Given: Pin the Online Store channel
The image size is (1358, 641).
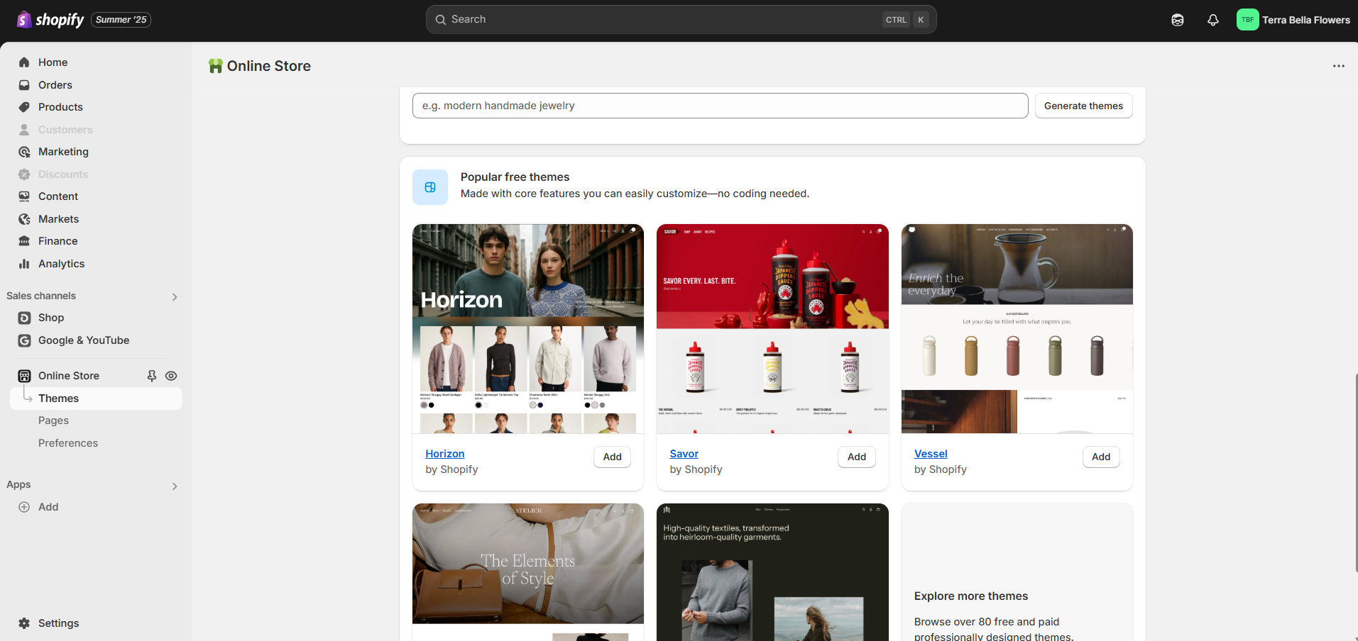Looking at the screenshot, I should 151,376.
